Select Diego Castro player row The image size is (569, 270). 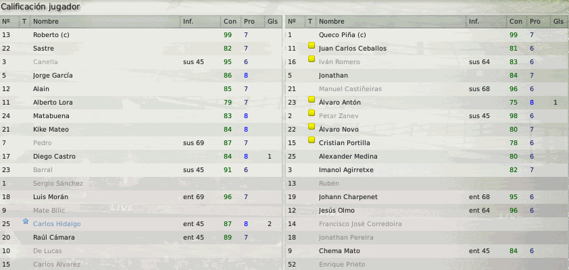141,157
